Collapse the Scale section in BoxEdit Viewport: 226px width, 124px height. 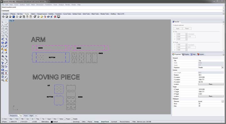pos(174,42)
